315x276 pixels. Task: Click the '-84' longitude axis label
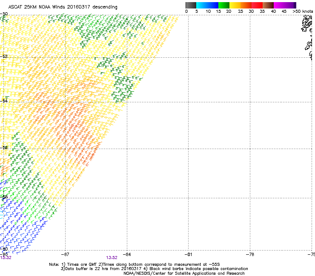point(127,254)
